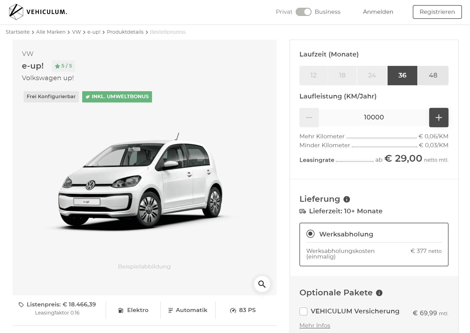The height and width of the screenshot is (333, 470).
Task: Click the Automatik gearbox icon
Action: [171, 310]
